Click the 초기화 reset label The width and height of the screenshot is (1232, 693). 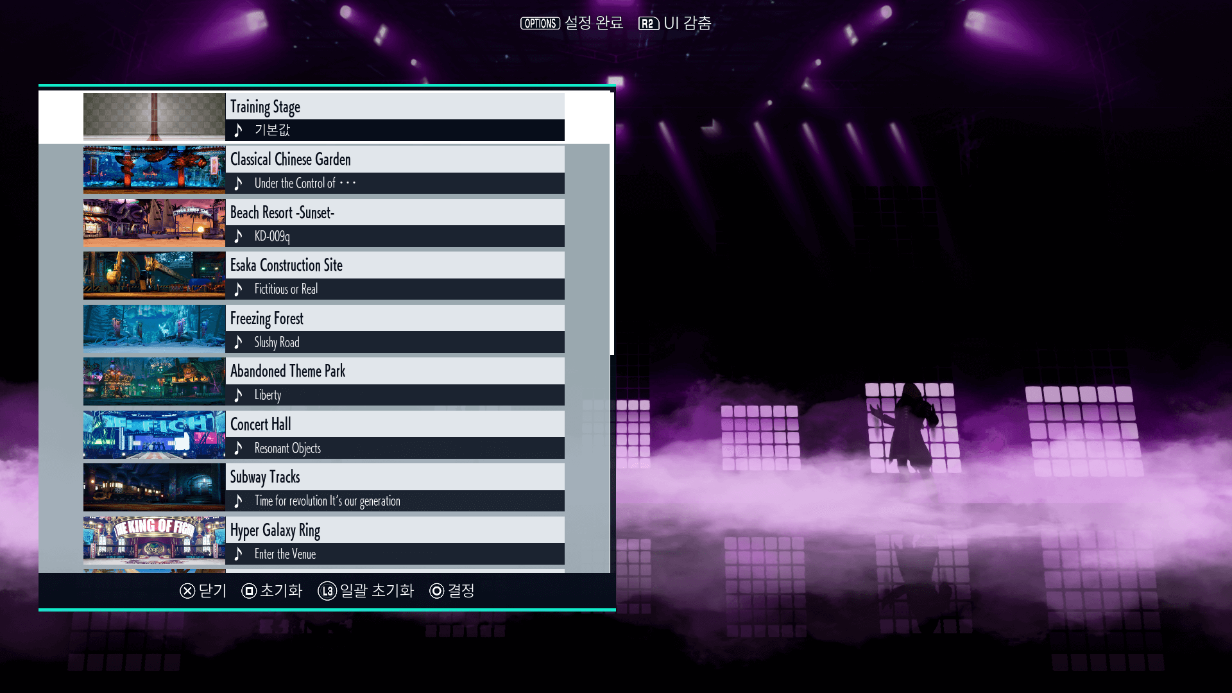tap(281, 591)
